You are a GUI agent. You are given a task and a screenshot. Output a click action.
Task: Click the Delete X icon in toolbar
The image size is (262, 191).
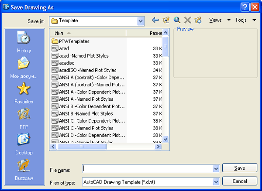(188, 20)
